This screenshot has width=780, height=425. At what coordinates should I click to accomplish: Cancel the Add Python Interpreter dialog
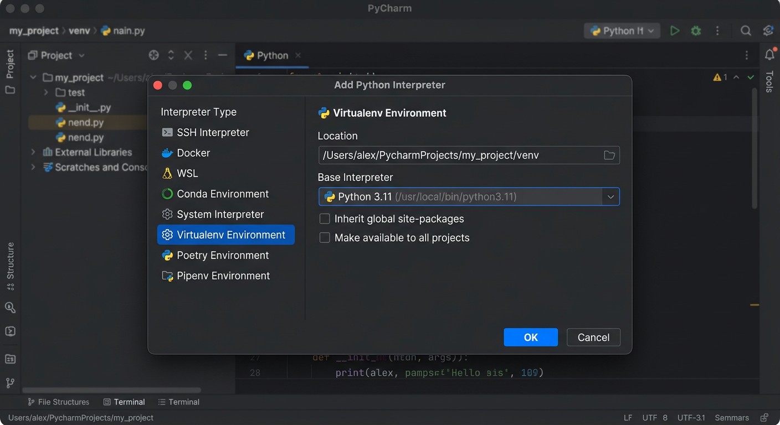[593, 338]
